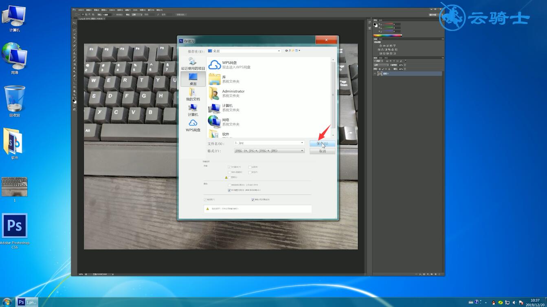Click the Windows Start button
The image size is (547, 307).
pyautogui.click(x=7, y=302)
